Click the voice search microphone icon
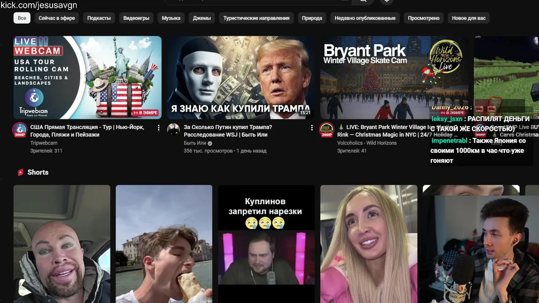This screenshot has width=539, height=303. click(x=387, y=1)
